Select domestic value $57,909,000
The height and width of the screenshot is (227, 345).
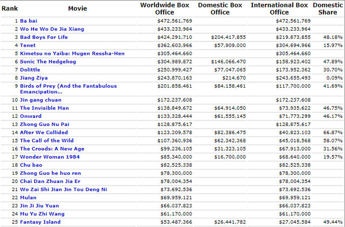[230, 45]
